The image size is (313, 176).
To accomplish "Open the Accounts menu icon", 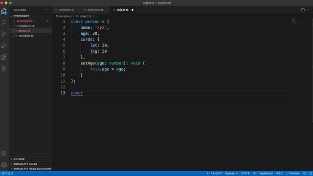I will pos(4,153).
